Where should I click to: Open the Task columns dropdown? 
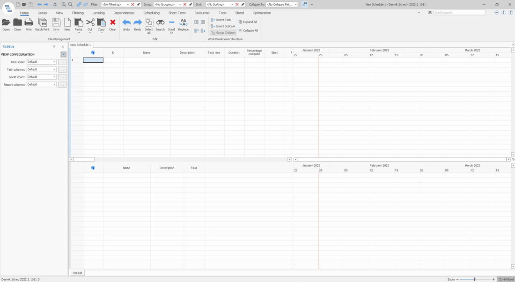pyautogui.click(x=41, y=69)
